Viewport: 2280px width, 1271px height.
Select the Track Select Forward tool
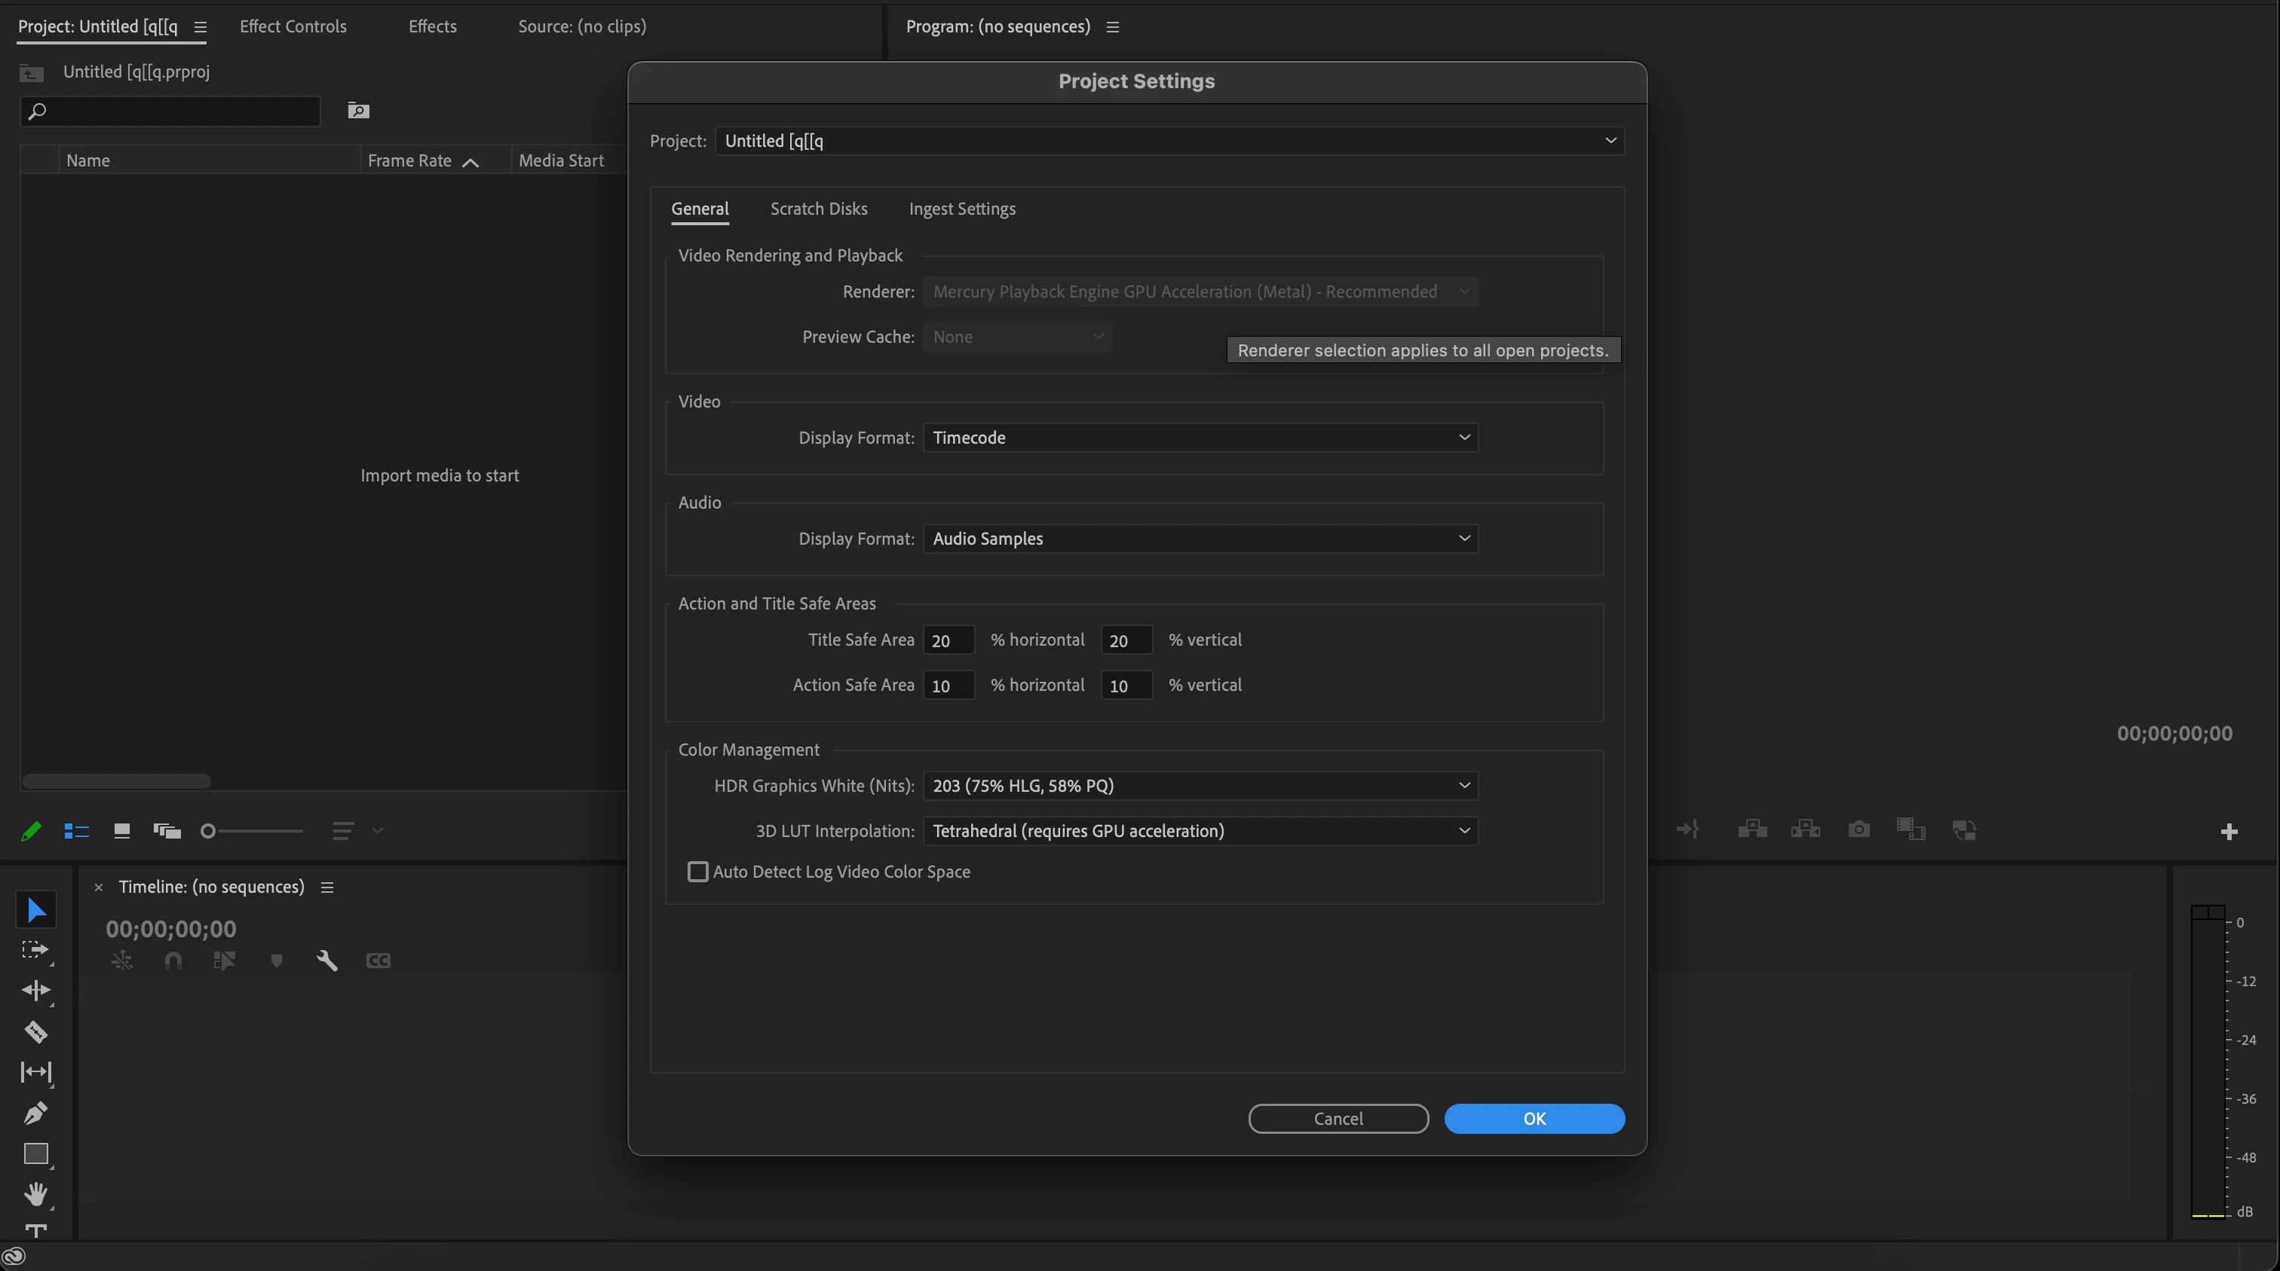coord(35,950)
